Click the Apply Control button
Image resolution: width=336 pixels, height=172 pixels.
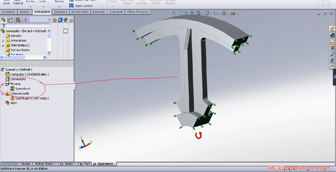click(x=81, y=6)
